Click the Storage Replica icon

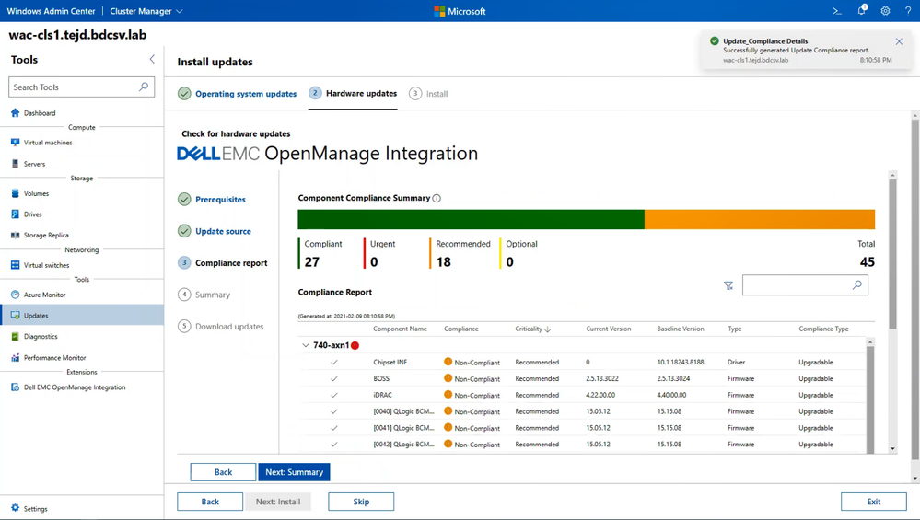[x=16, y=235]
